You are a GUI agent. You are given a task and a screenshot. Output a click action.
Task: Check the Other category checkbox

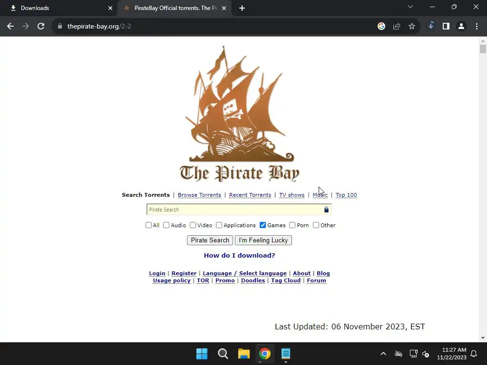pos(316,225)
